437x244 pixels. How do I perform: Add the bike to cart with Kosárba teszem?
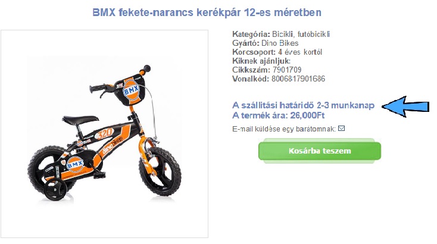320,151
